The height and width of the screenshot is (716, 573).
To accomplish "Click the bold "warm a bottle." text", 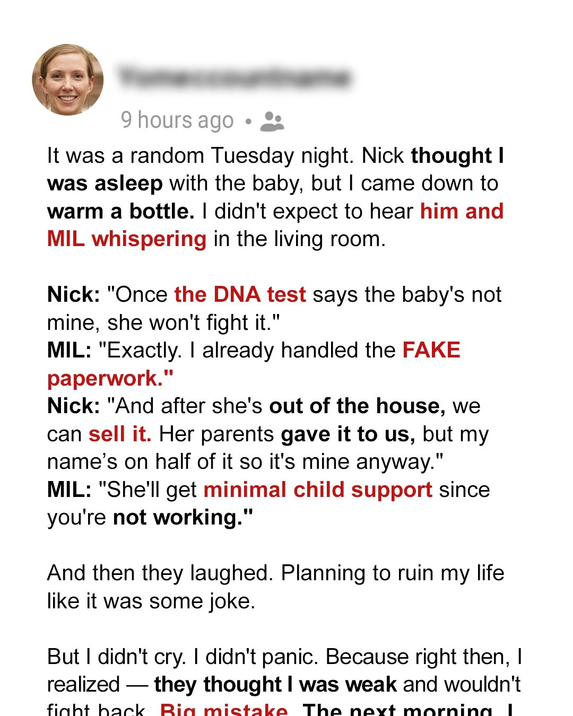I will [x=121, y=211].
